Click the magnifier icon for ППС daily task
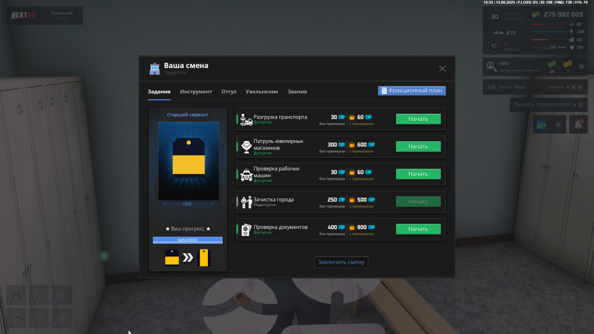 [x=491, y=67]
